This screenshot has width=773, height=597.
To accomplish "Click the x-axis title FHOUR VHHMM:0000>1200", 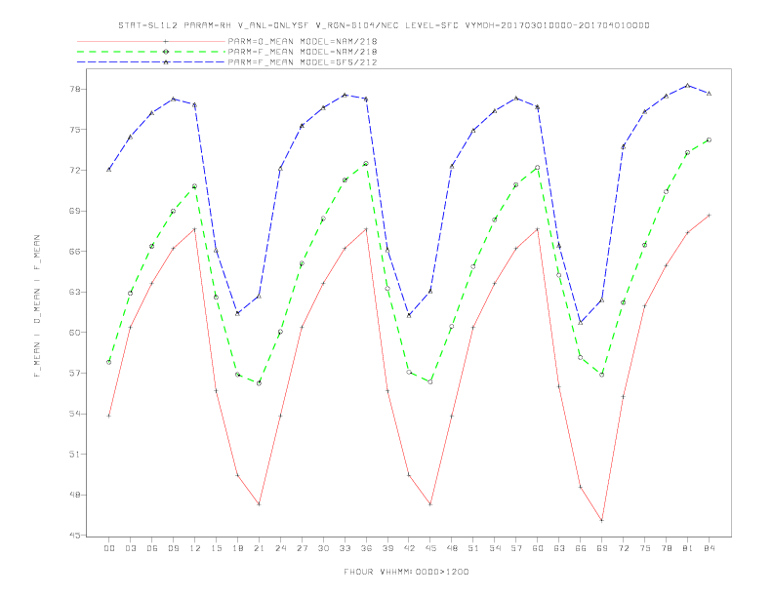I will [406, 572].
